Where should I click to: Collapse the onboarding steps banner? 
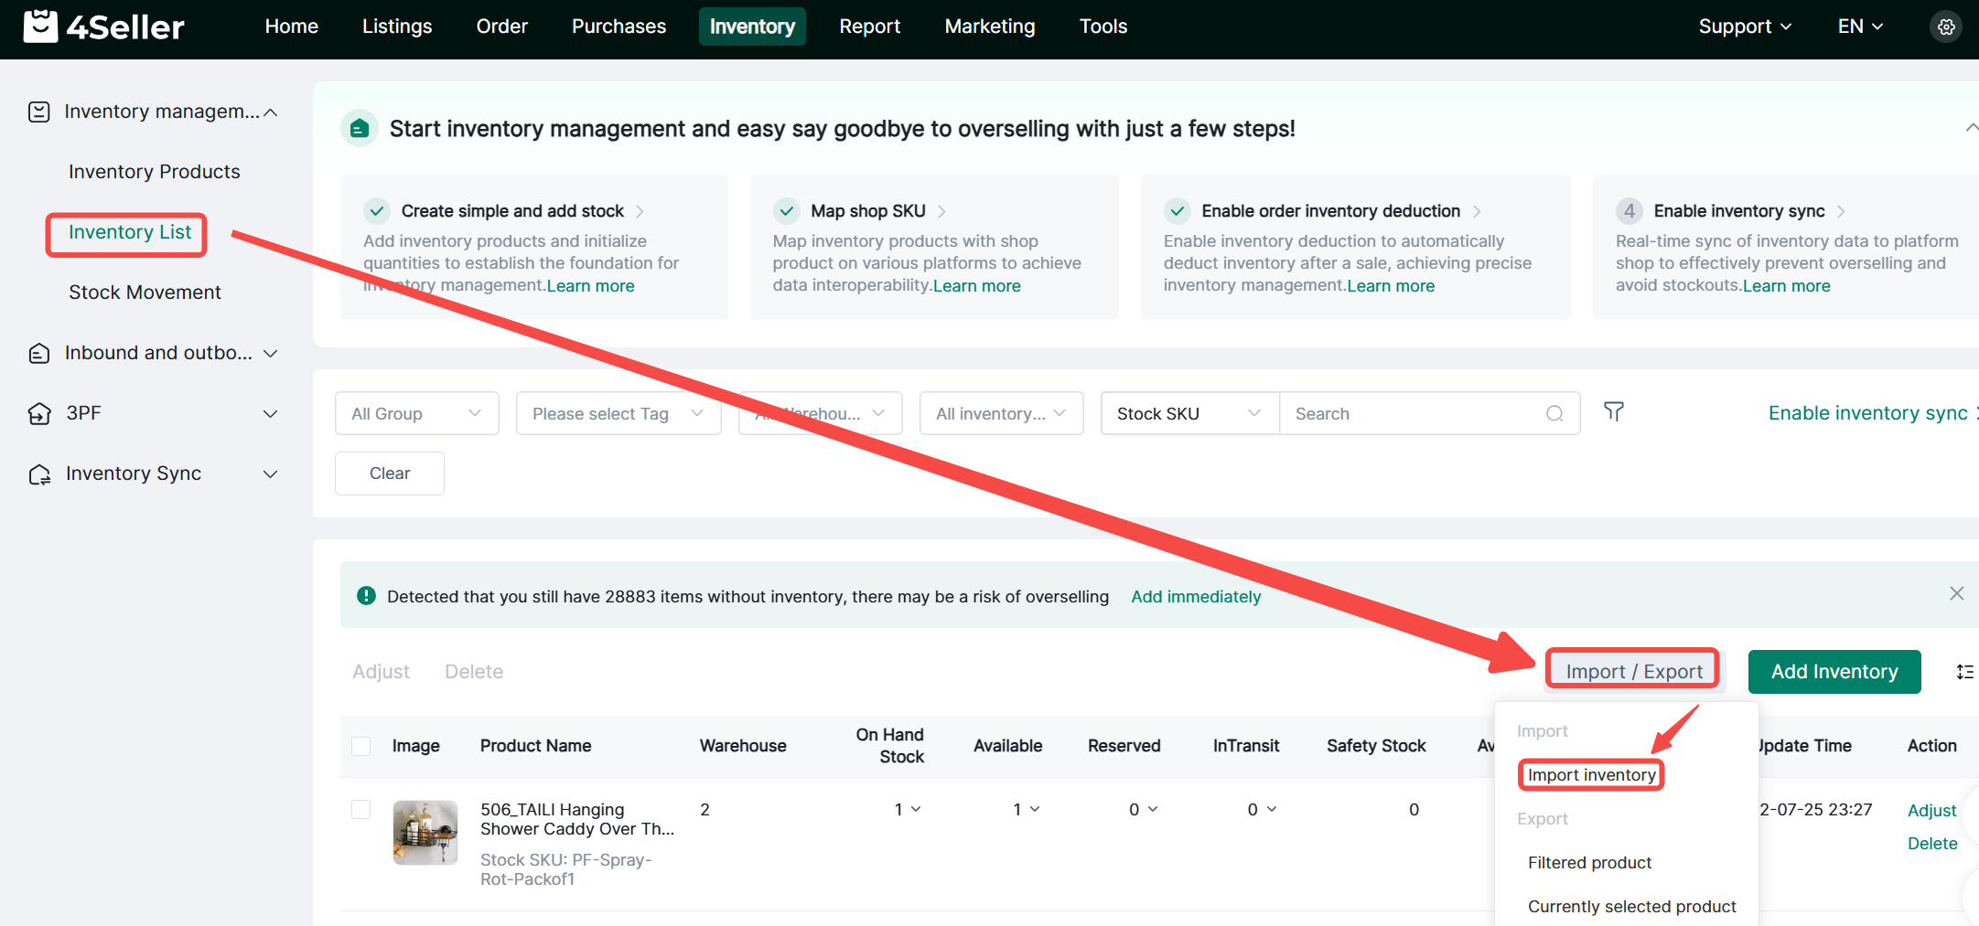[1970, 128]
